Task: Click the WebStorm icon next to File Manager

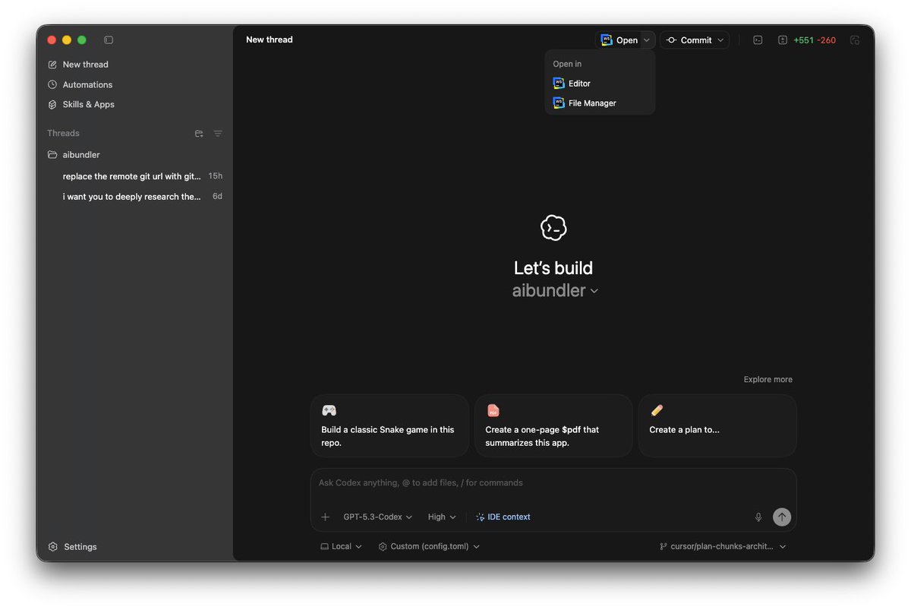Action: pos(559,103)
